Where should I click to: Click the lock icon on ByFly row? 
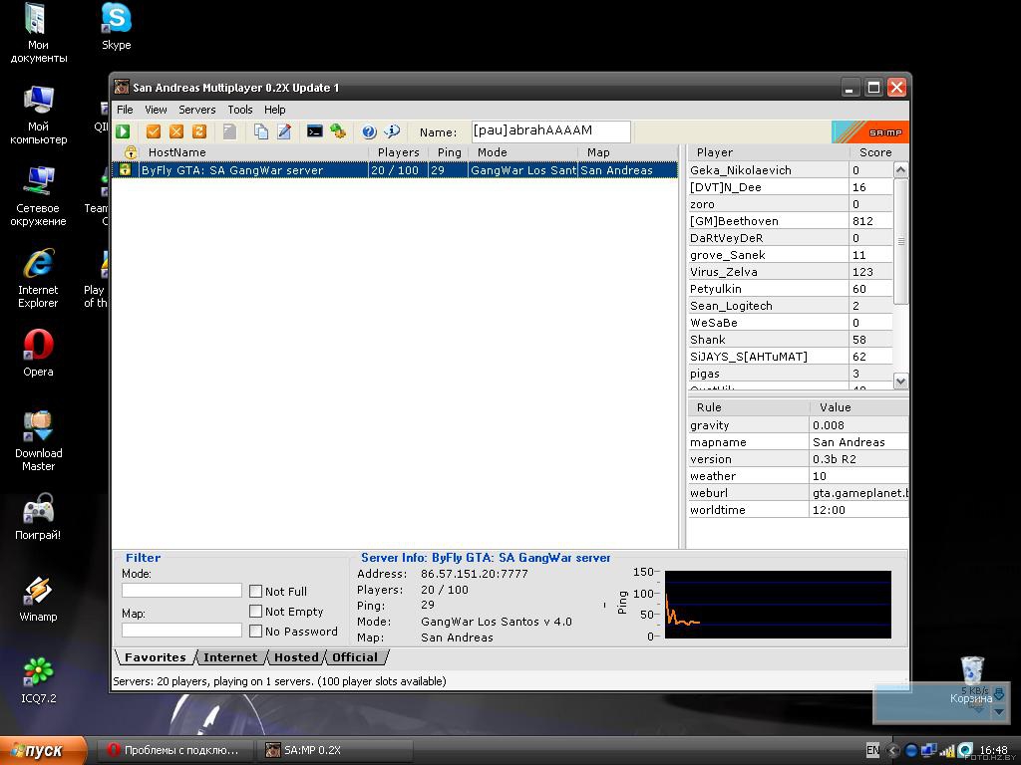[x=125, y=169]
